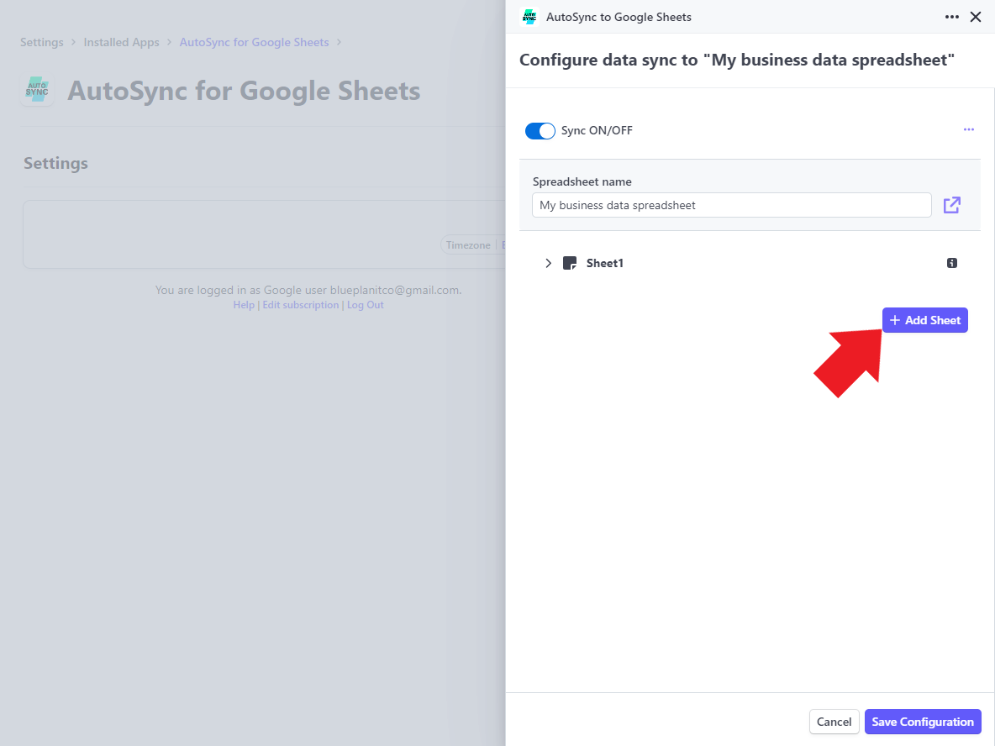
Task: Open the Installed Apps breadcrumb
Action: click(121, 43)
